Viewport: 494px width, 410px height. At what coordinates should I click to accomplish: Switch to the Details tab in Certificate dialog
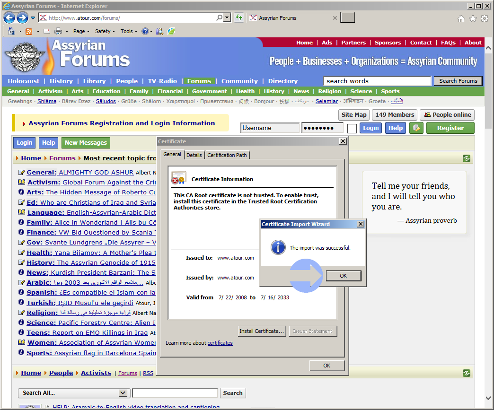(194, 155)
